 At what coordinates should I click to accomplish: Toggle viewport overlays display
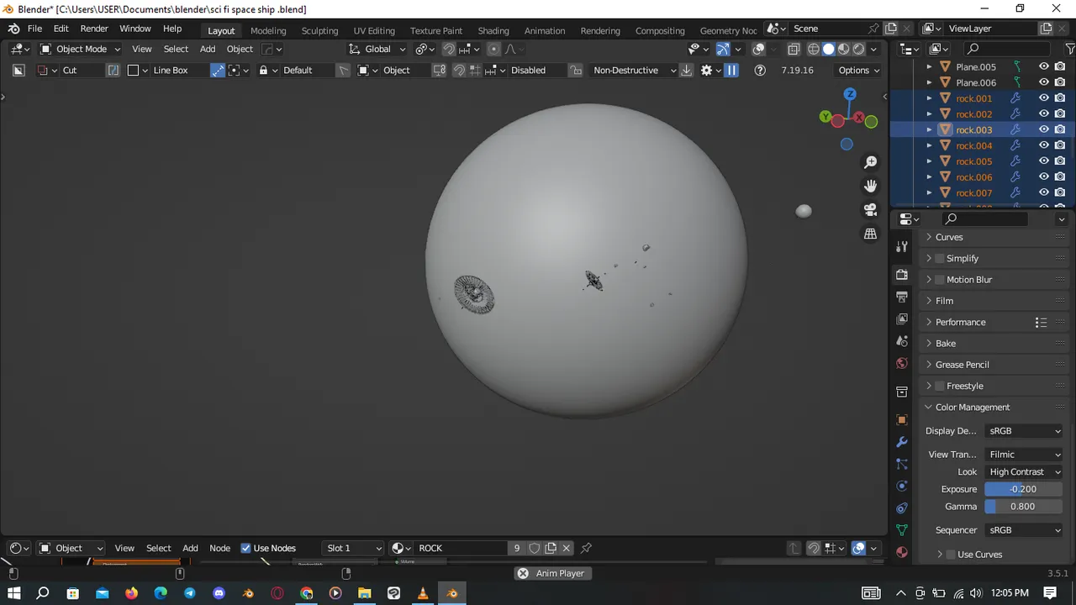coord(758,49)
